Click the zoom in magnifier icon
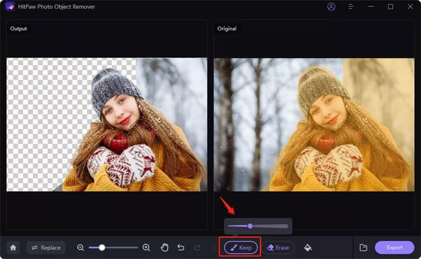The image size is (421, 259). click(146, 247)
